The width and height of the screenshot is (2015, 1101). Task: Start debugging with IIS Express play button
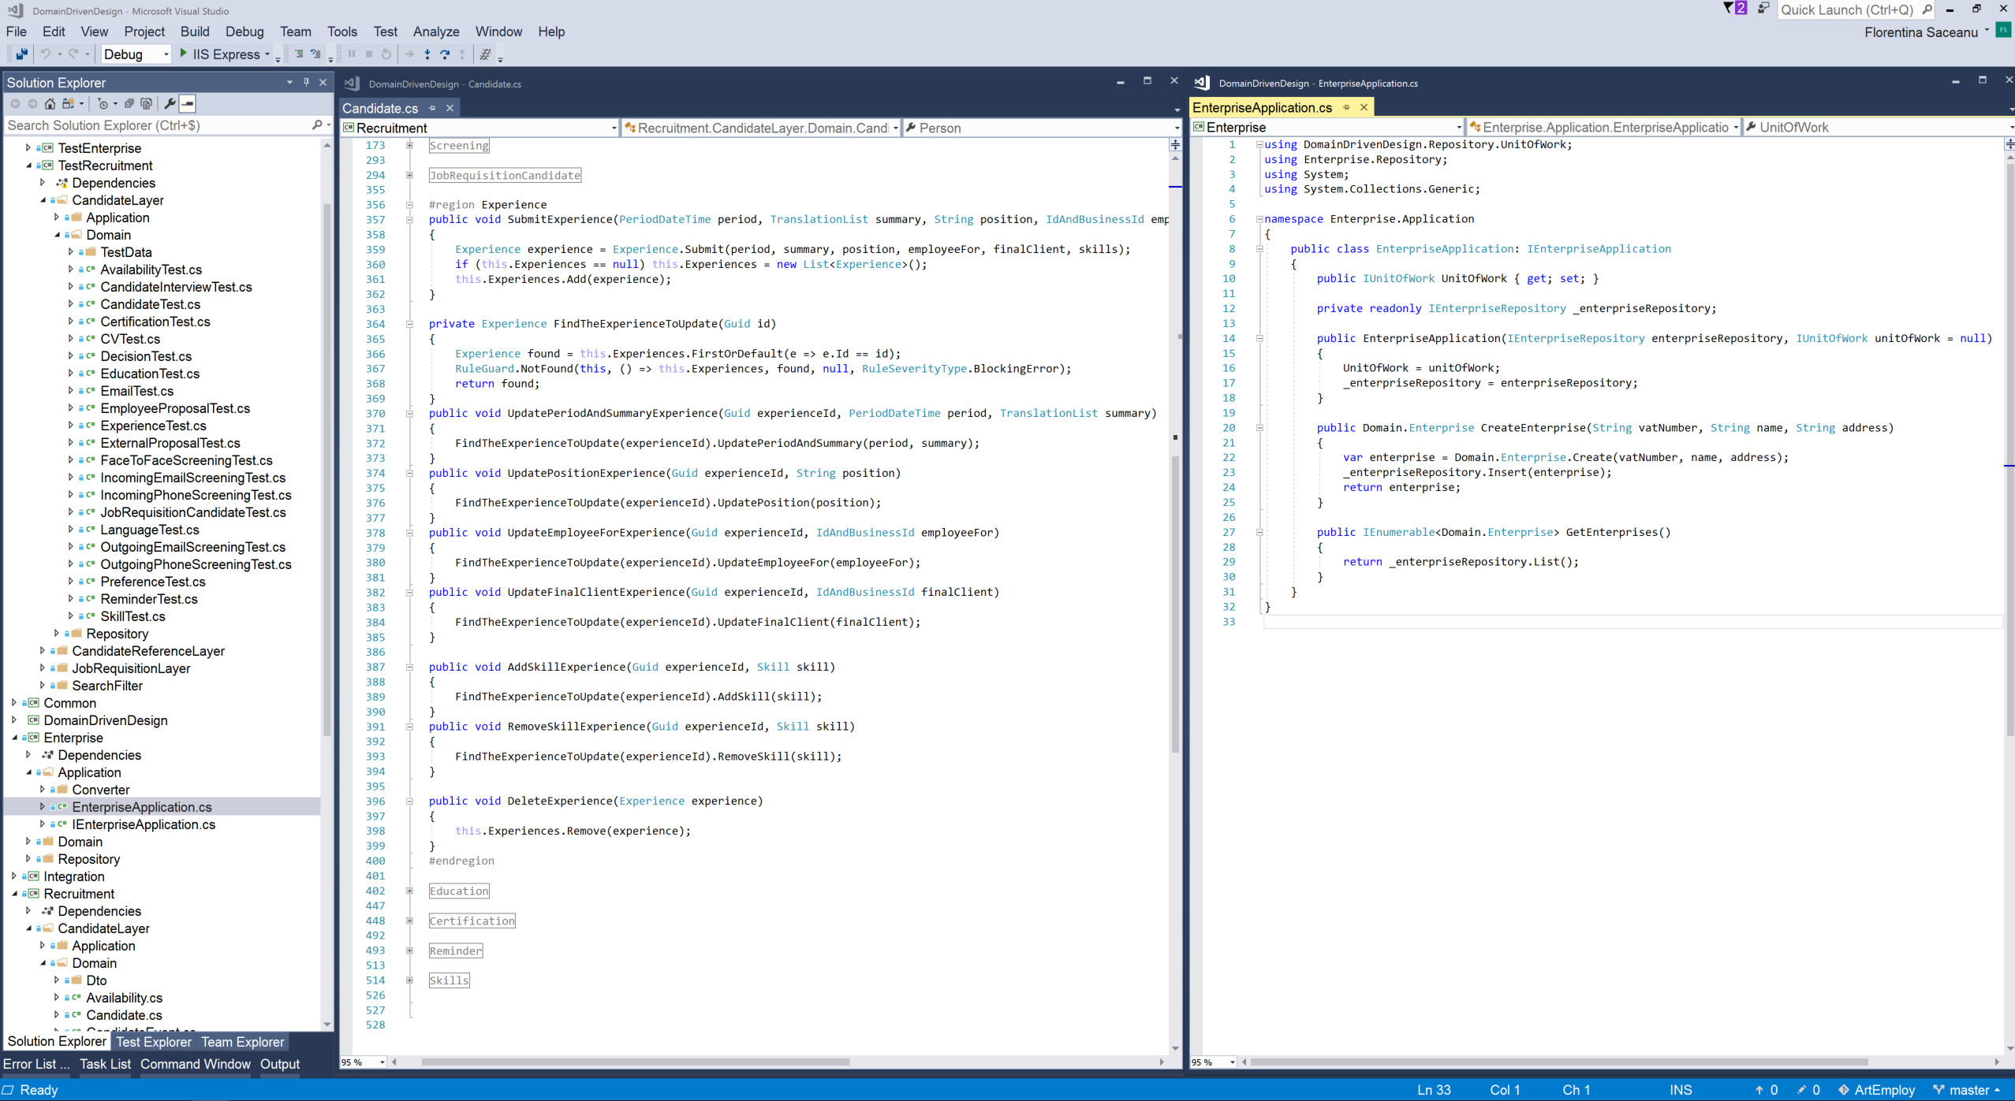(x=183, y=54)
